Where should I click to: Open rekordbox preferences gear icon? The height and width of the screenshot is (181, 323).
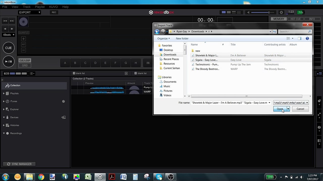pos(281,12)
